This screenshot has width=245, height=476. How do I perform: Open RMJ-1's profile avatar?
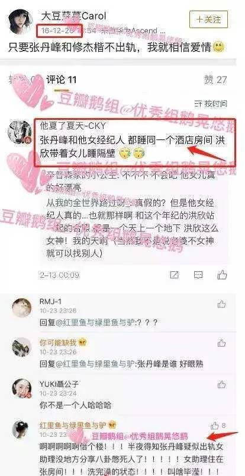tap(21, 308)
